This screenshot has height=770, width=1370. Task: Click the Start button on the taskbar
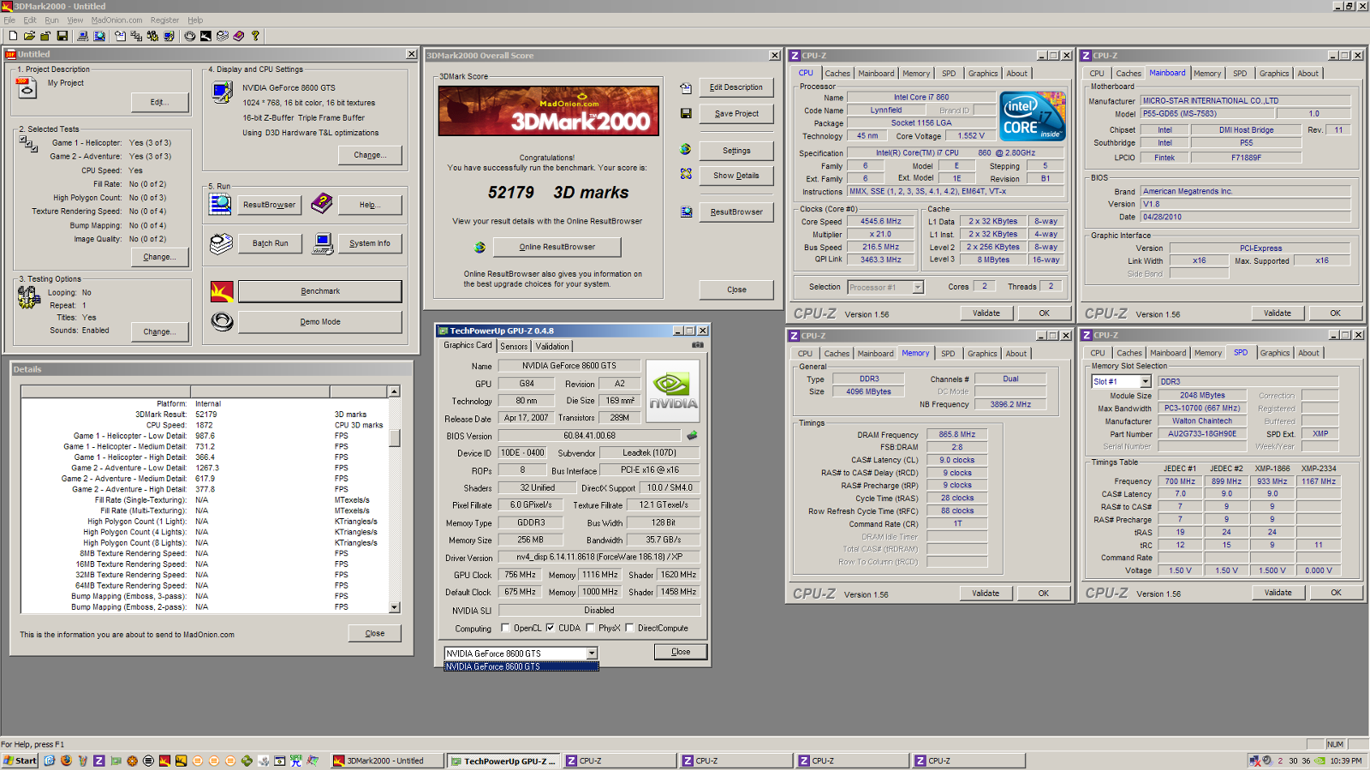tap(20, 761)
